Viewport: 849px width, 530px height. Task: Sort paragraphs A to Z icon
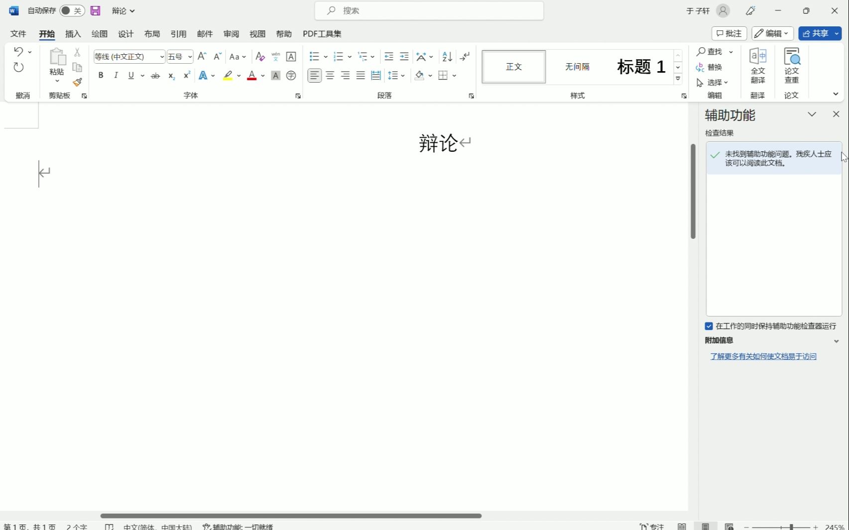(x=447, y=56)
